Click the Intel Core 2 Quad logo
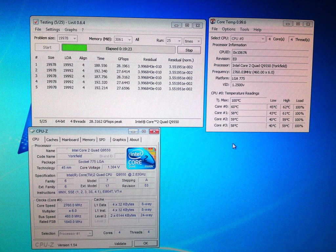The width and height of the screenshot is (336, 252). (x=141, y=158)
